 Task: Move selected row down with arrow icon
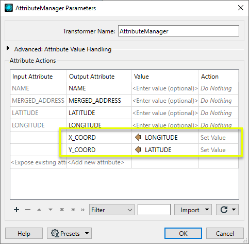point(51,210)
